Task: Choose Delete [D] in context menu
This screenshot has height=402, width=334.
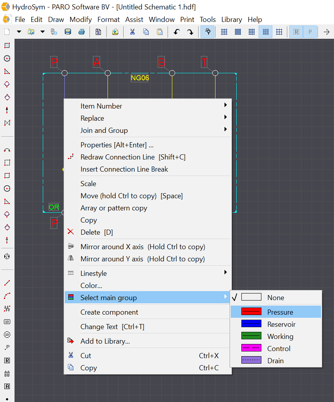Action: 148,232
